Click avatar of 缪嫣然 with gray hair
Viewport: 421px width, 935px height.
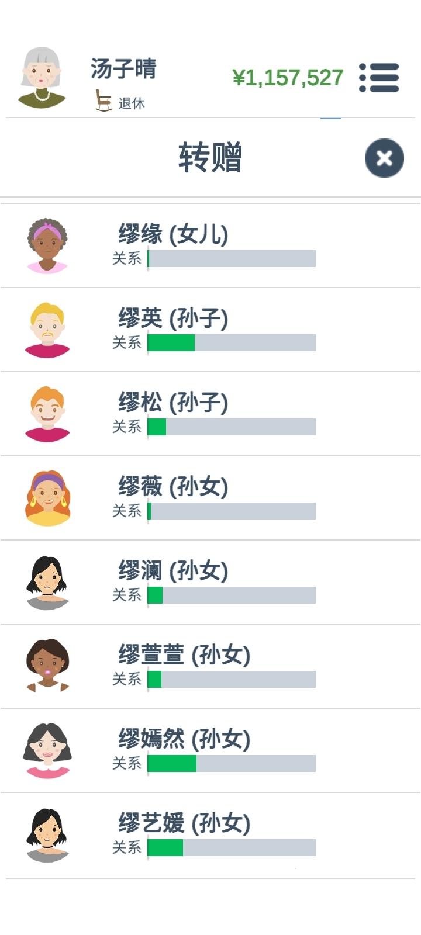(x=47, y=751)
